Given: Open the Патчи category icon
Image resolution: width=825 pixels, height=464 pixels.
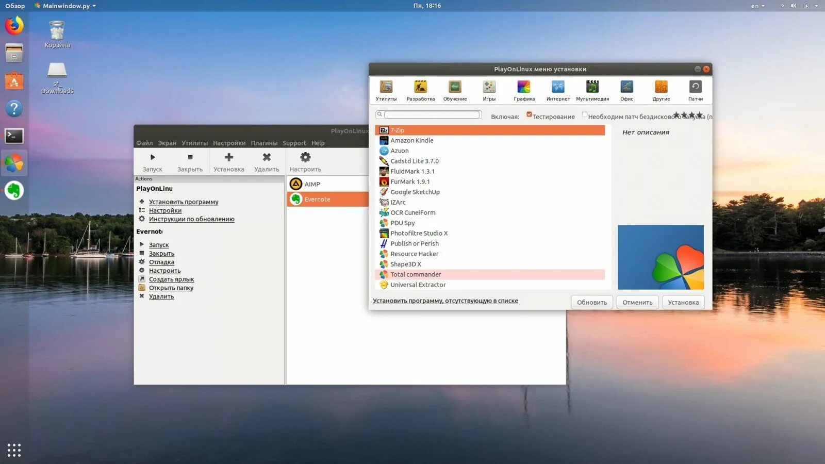Looking at the screenshot, I should click(x=695, y=87).
